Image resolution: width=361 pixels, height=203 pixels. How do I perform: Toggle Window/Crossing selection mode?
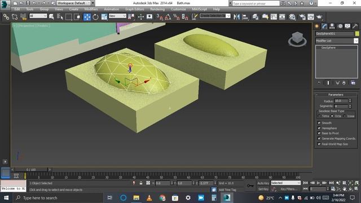click(77, 17)
